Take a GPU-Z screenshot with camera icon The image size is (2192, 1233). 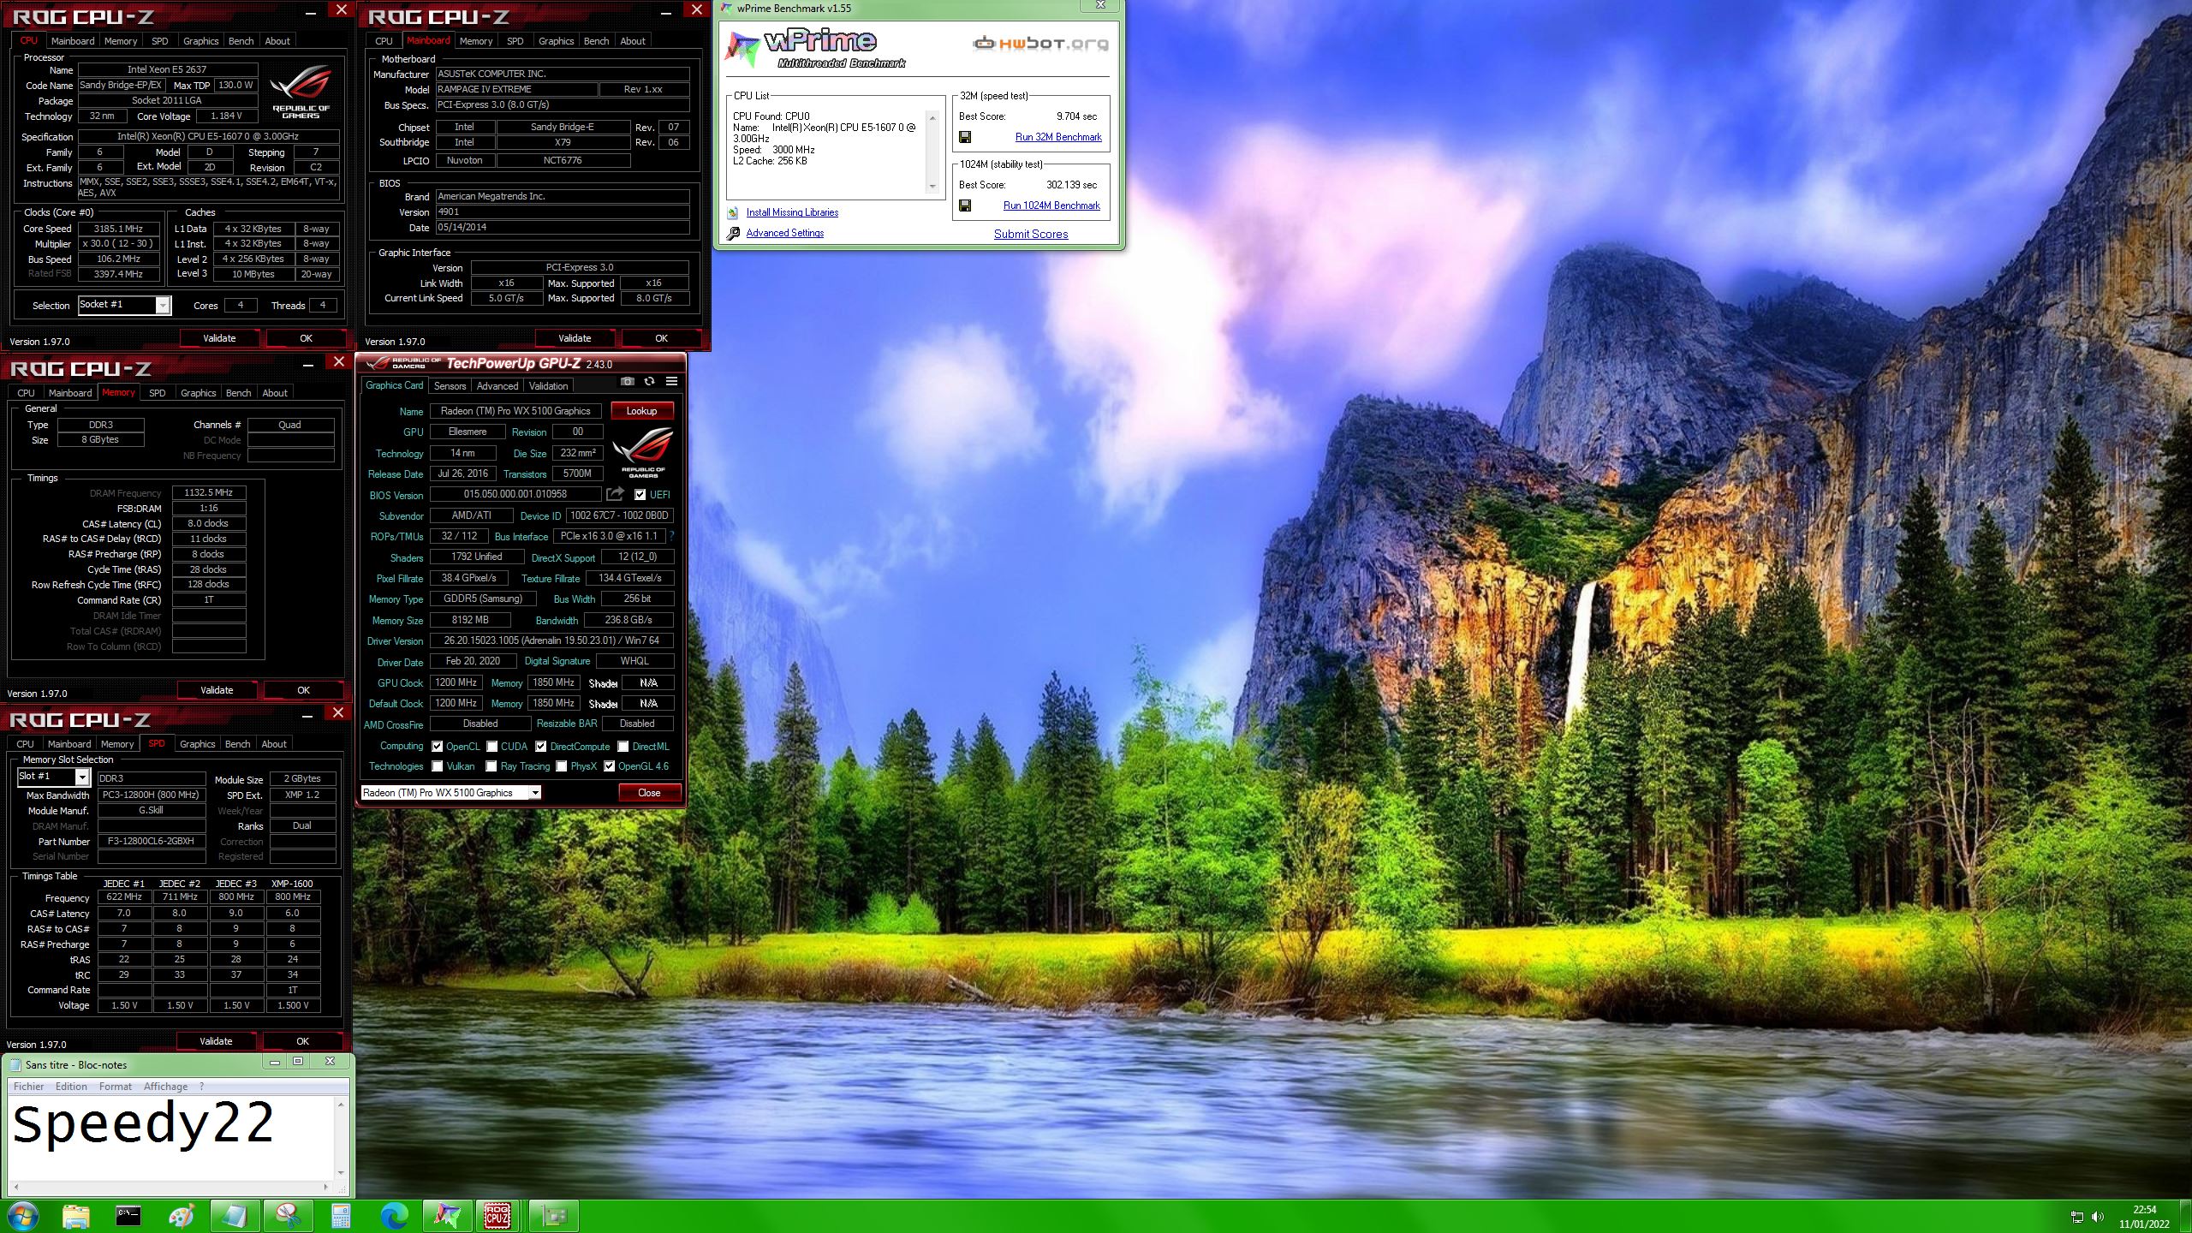point(627,382)
